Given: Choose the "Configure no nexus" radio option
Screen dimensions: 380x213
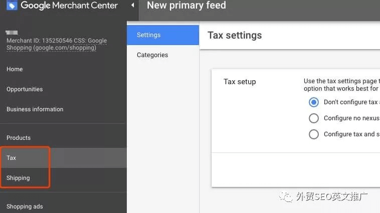Looking at the screenshot, I should click(x=314, y=118).
